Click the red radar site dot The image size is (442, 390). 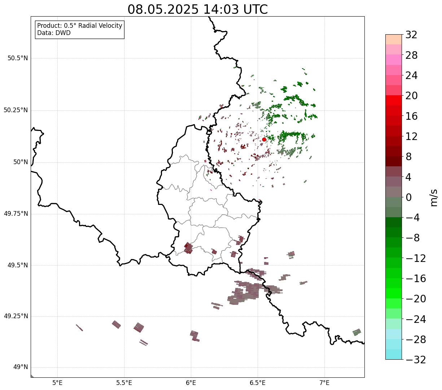coord(264,139)
